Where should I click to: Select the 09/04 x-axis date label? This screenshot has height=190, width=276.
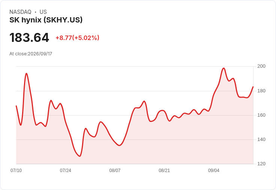point(214,171)
